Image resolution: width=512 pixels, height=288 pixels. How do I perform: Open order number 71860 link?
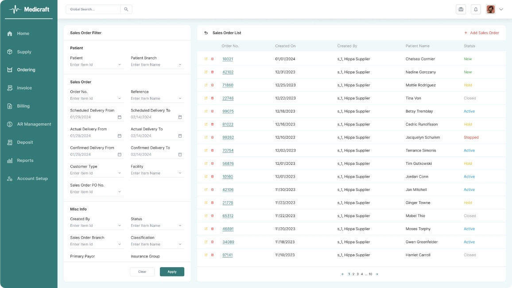click(228, 85)
